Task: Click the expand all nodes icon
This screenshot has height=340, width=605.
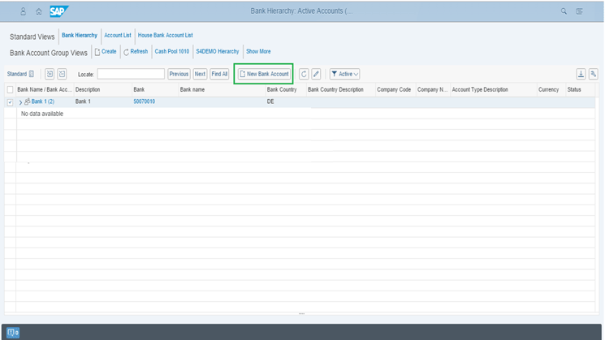Action: (x=49, y=74)
